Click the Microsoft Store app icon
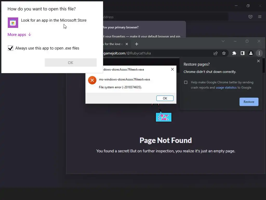 click(x=13, y=23)
